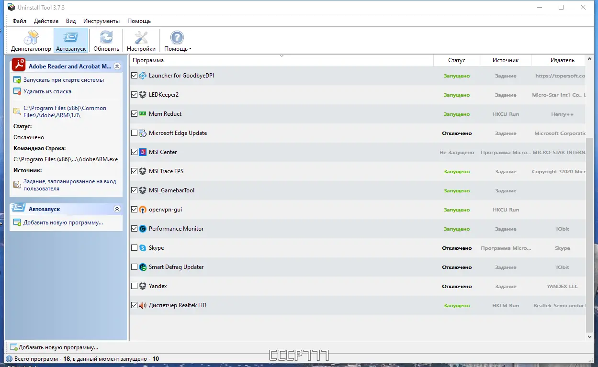Click Задание, запланированное на вход пользователя link
The height and width of the screenshot is (367, 598).
[70, 185]
